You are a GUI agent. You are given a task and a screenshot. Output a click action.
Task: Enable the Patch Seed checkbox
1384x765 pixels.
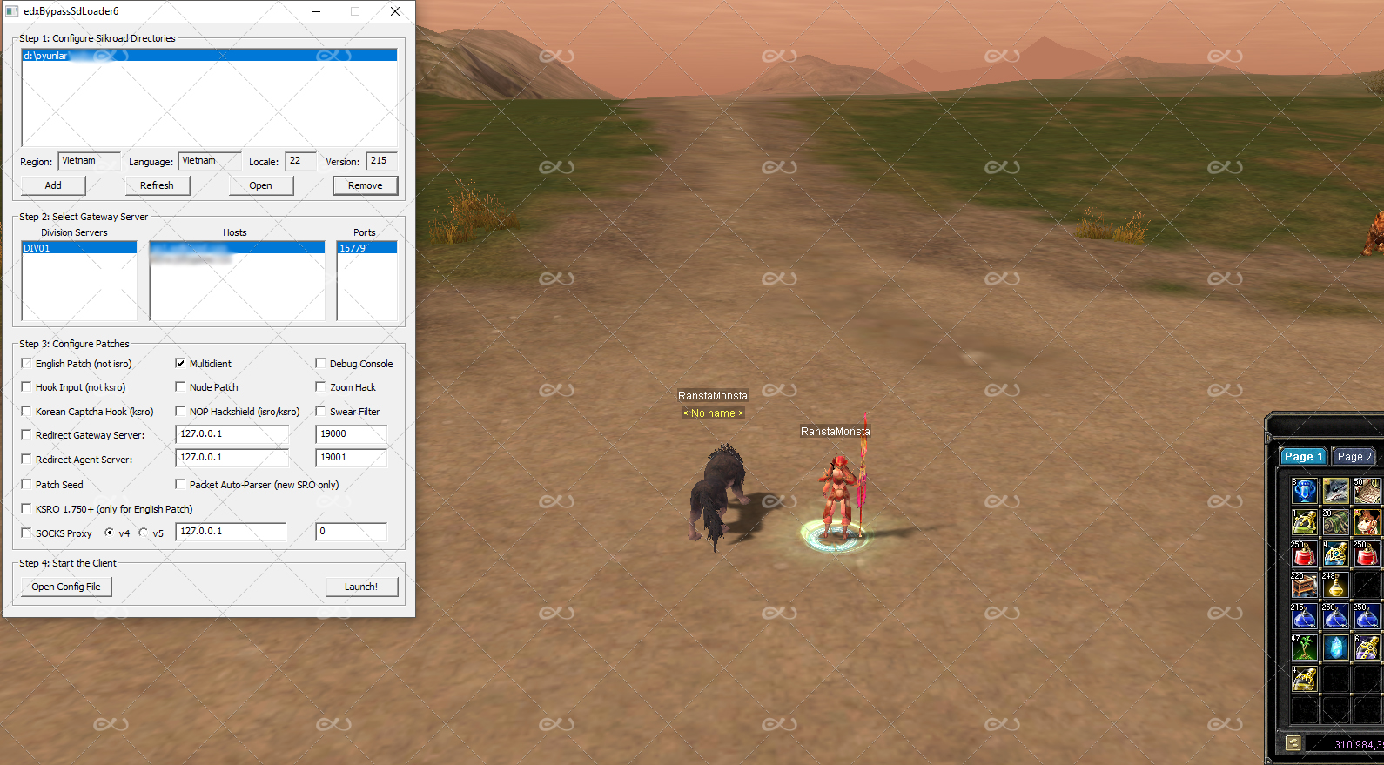[x=26, y=484]
